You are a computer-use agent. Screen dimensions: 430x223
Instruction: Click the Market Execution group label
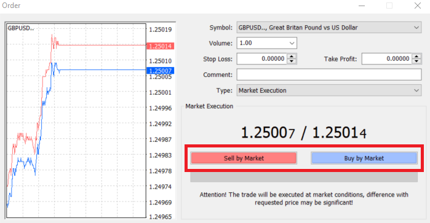pos(209,106)
